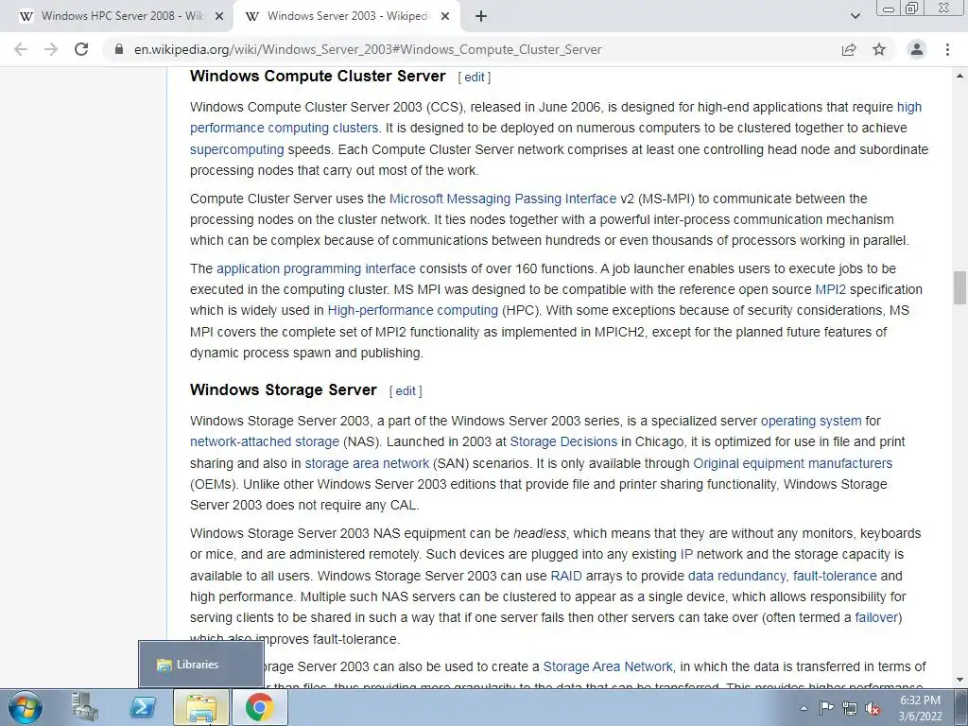Image resolution: width=968 pixels, height=726 pixels.
Task: Open the High-performance computing link
Action: pyautogui.click(x=412, y=310)
